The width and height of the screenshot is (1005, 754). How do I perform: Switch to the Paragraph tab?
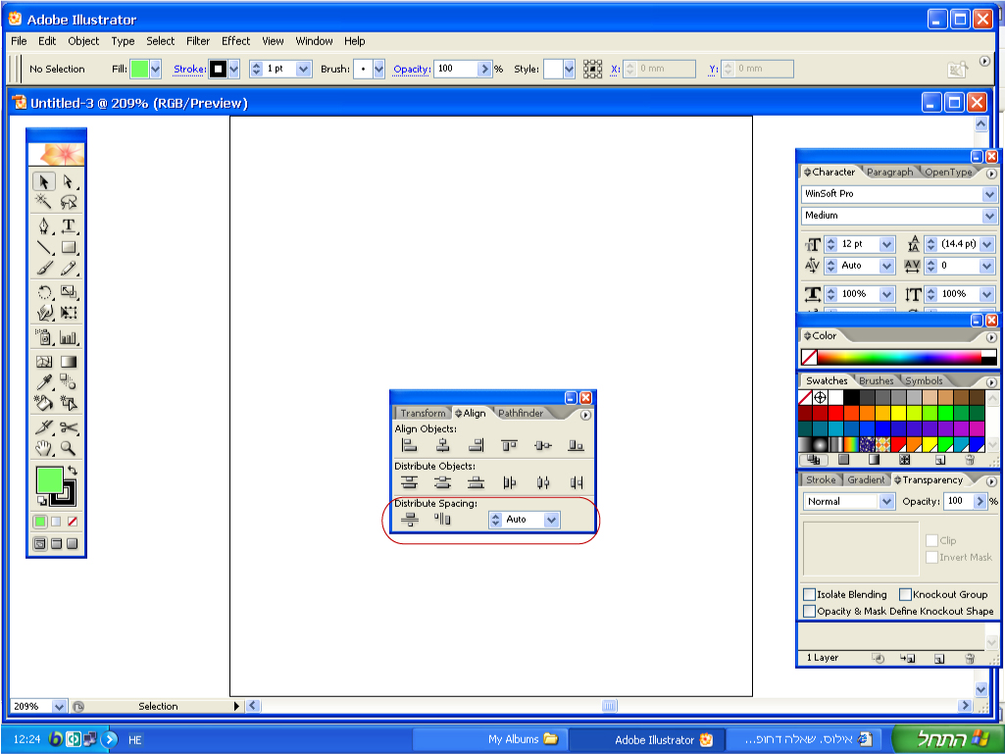click(x=889, y=172)
